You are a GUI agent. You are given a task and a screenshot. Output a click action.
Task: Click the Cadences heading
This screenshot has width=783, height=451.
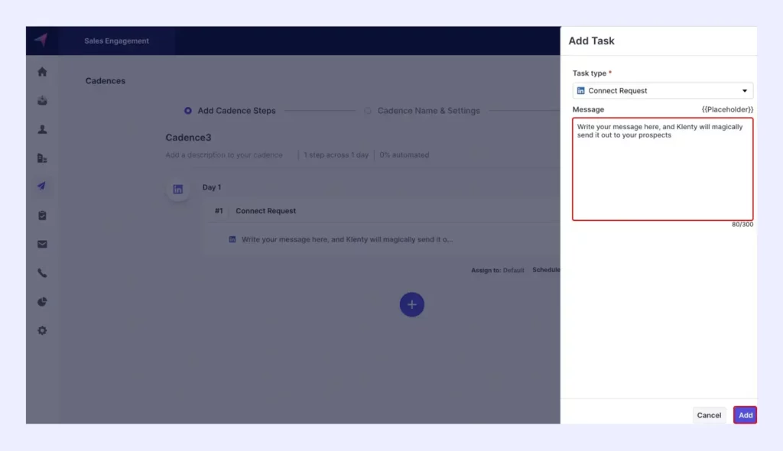coord(106,81)
